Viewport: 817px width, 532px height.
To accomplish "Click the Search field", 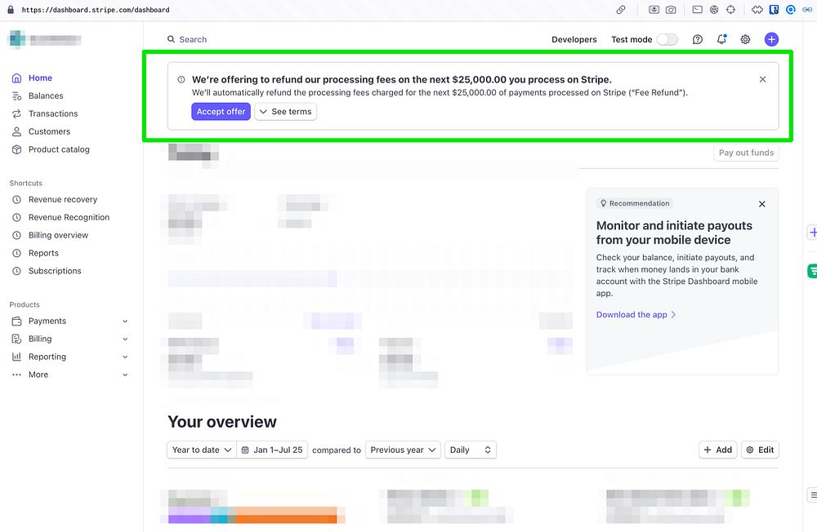I will coord(193,39).
